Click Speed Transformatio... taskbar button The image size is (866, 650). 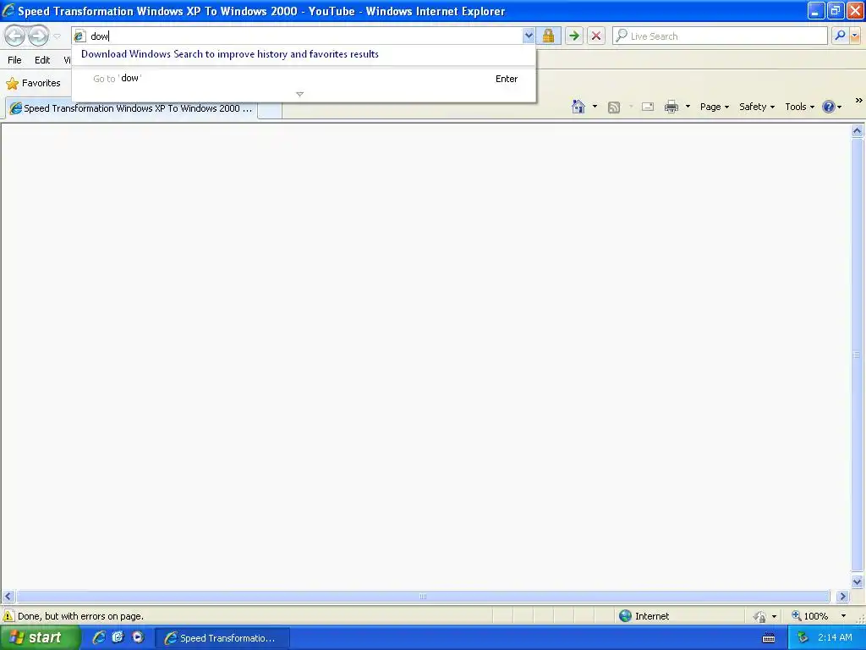(222, 638)
